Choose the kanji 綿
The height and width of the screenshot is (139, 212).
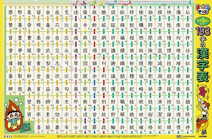[x=122, y=25]
